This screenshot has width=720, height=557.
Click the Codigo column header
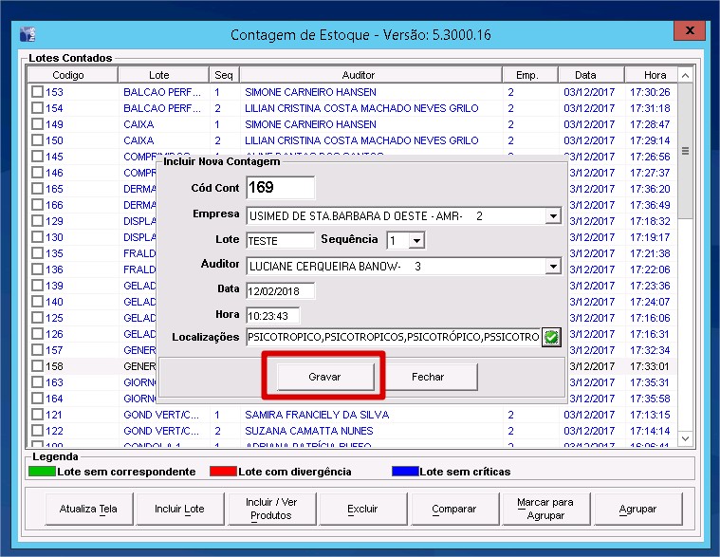68,75
